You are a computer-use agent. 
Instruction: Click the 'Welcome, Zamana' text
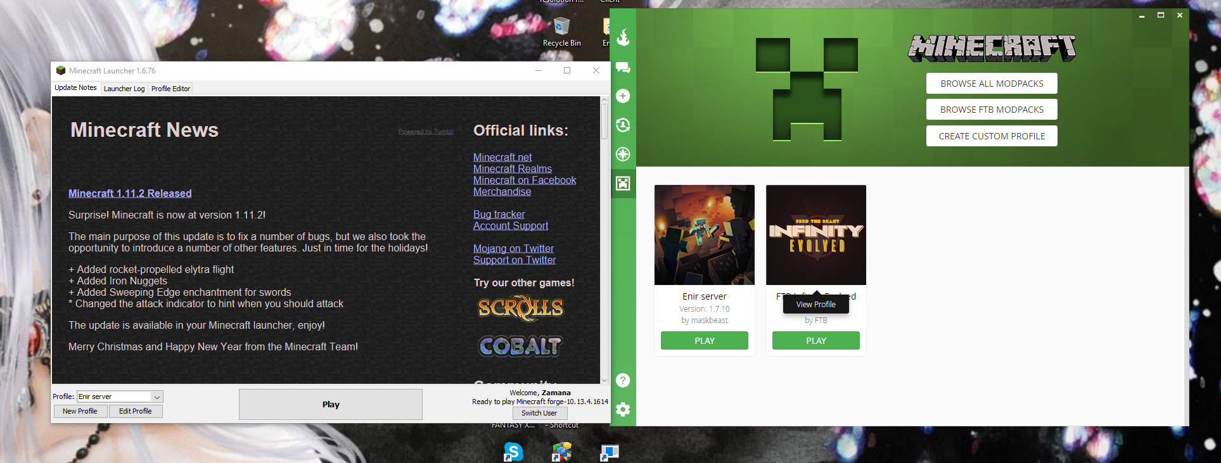[540, 393]
